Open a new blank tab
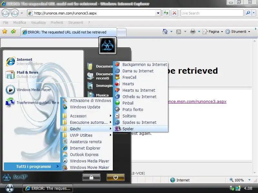This screenshot has height=193, width=258. tap(122, 32)
